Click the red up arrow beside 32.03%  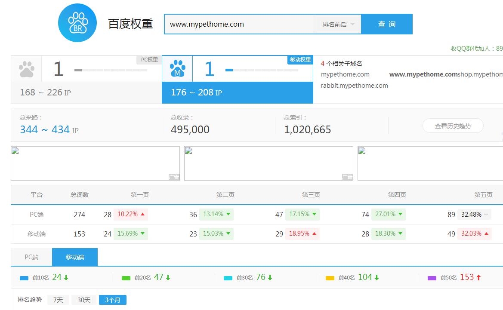[x=486, y=233]
